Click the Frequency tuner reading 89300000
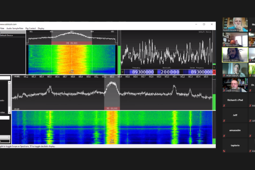The height and width of the screenshot is (170, 255). [x=140, y=72]
